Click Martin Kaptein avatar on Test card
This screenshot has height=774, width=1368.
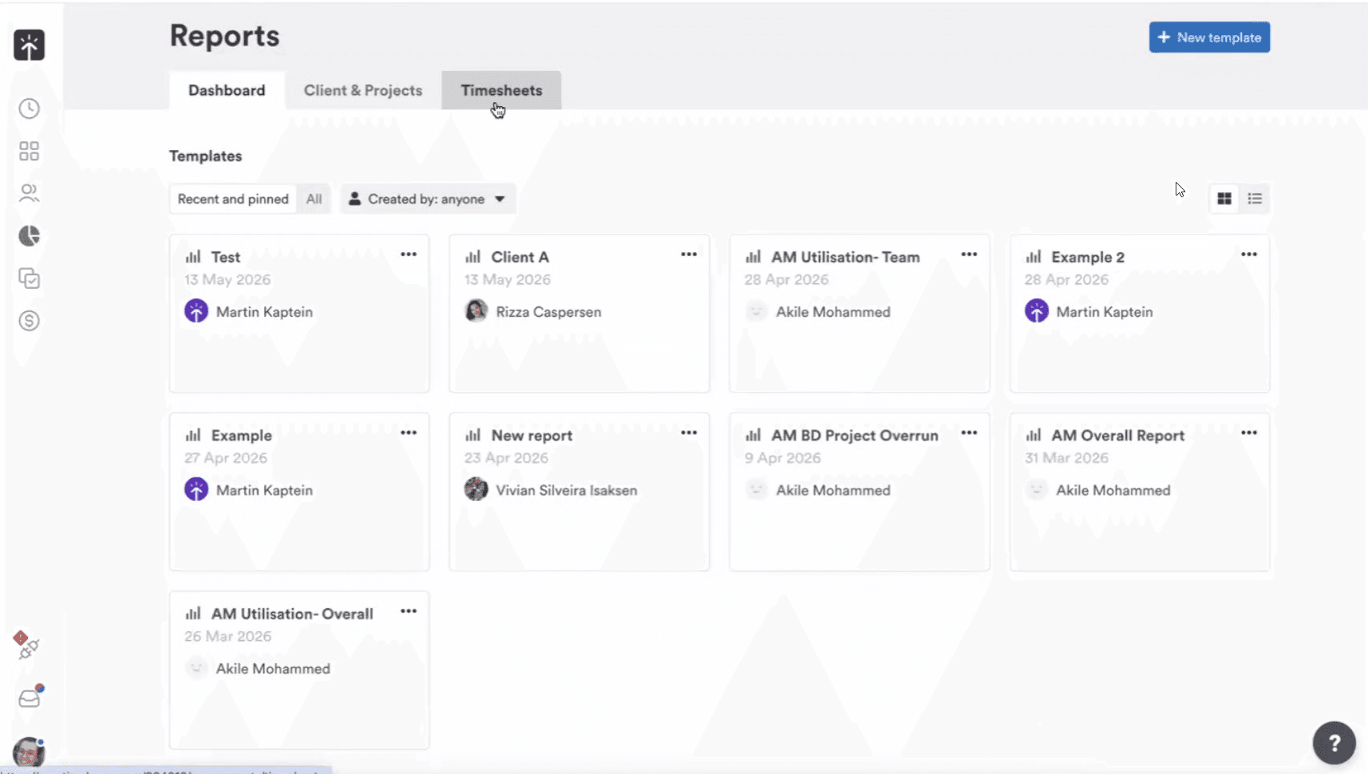[x=196, y=311]
